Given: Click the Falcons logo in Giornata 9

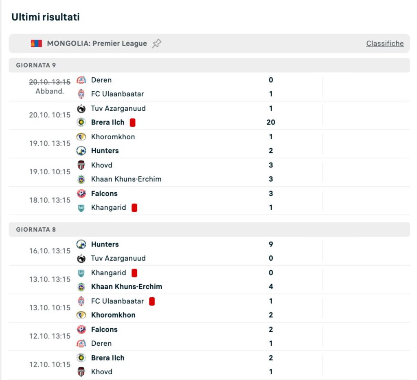Looking at the screenshot, I should (x=81, y=194).
